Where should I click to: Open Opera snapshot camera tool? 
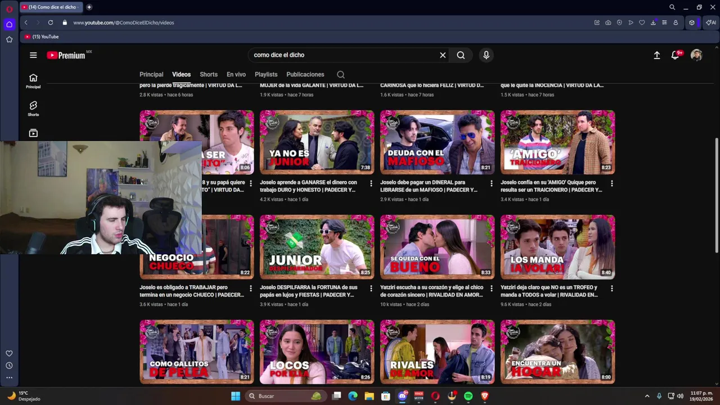608,22
